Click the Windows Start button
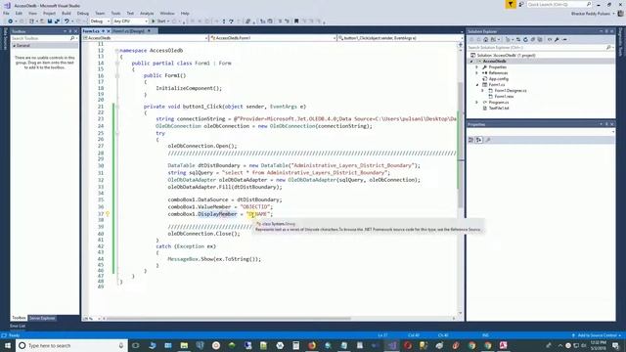 pos(8,345)
